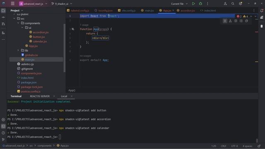
Task: Toggle the Terminal tool window icon
Action: point(3,126)
